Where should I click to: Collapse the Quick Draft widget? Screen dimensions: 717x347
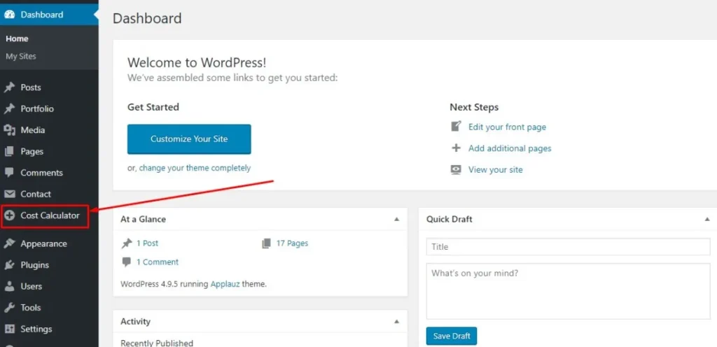click(x=707, y=219)
